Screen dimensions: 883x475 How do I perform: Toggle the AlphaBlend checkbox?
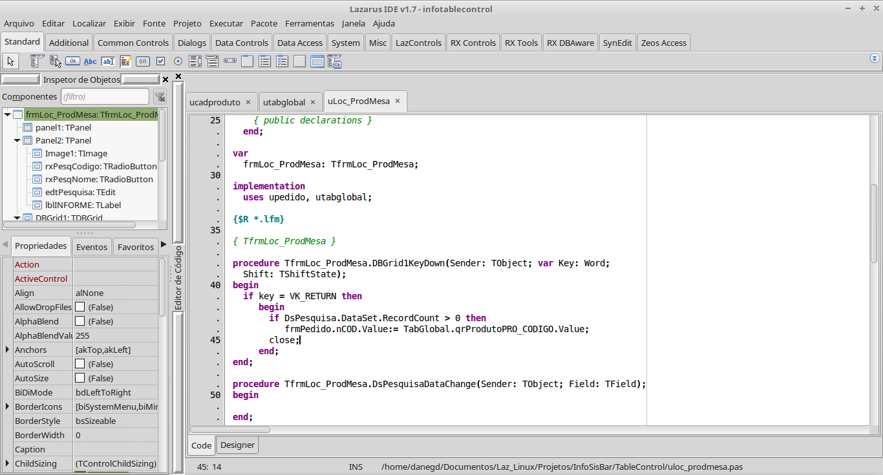(x=80, y=321)
